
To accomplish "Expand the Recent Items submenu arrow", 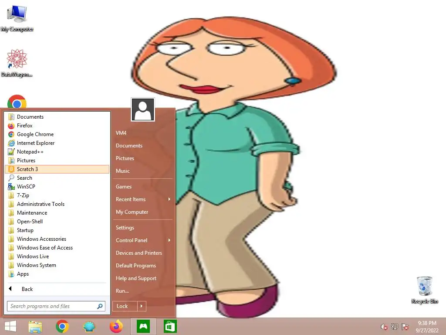I will [x=169, y=199].
